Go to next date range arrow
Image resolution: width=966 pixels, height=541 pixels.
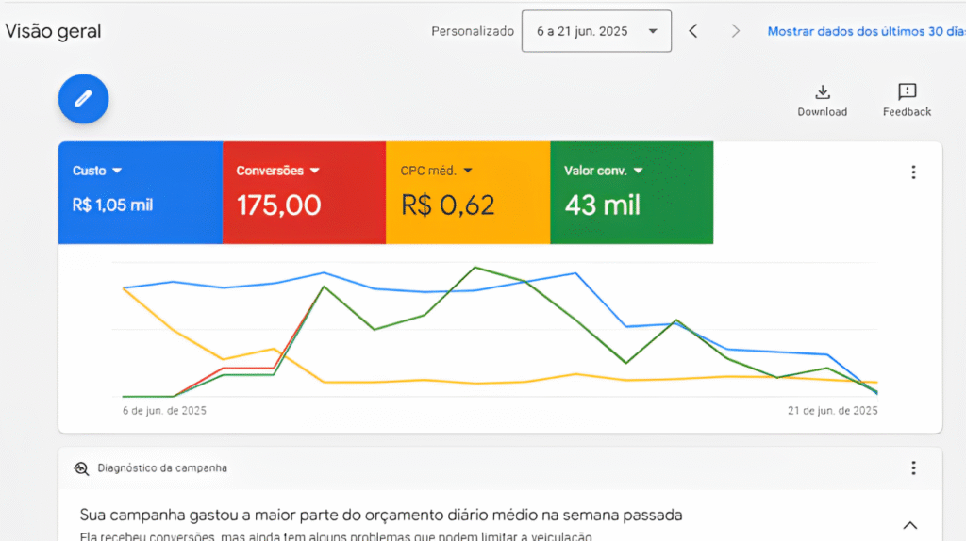coord(735,31)
